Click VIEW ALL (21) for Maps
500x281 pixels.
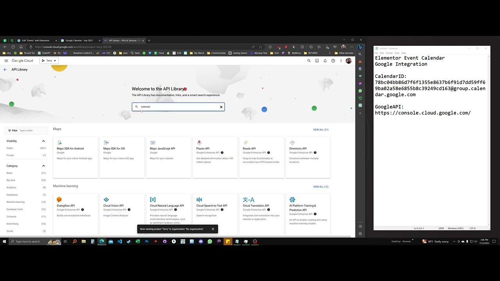pyautogui.click(x=321, y=130)
